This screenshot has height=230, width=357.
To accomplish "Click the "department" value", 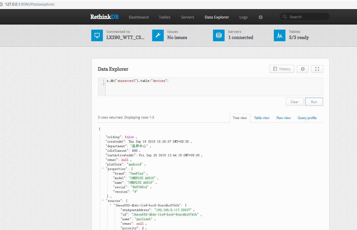I will pos(139,146).
